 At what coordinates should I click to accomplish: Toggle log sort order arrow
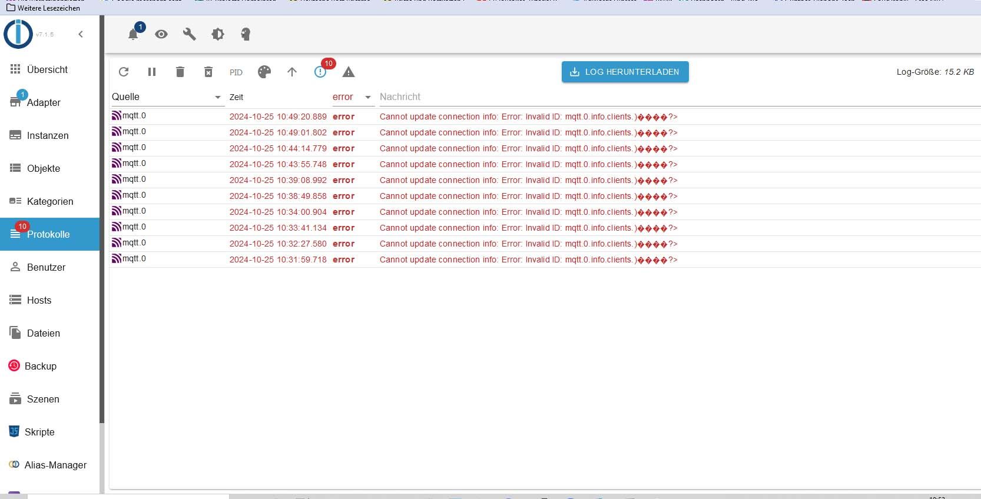pos(292,72)
